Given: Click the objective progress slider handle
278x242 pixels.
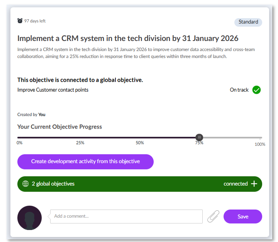Looking at the screenshot, I should tap(199, 137).
